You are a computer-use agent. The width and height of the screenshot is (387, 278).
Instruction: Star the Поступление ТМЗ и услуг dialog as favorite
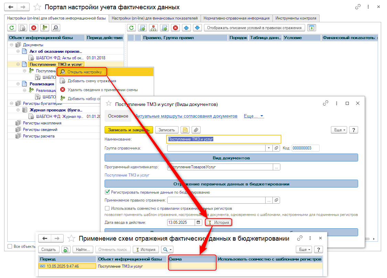pyautogui.click(x=109, y=104)
